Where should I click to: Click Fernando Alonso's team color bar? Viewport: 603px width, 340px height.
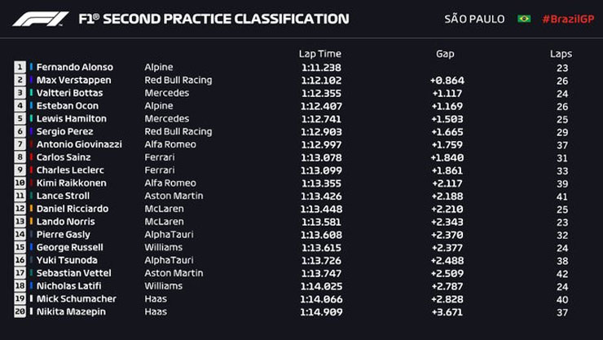pyautogui.click(x=32, y=68)
